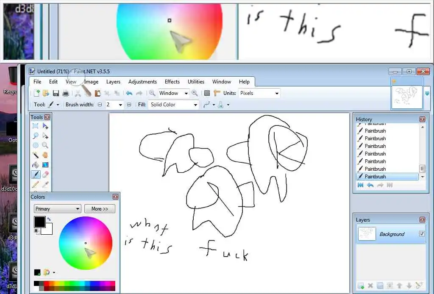Open the Edit menu
This screenshot has height=294, width=434.
53,82
